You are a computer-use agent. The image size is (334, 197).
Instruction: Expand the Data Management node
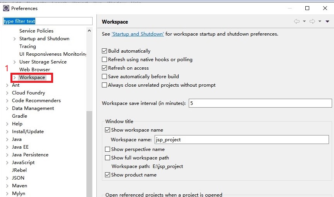[x=7, y=108]
